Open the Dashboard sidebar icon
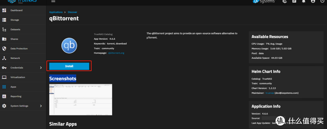327x129 pixels. [4, 11]
